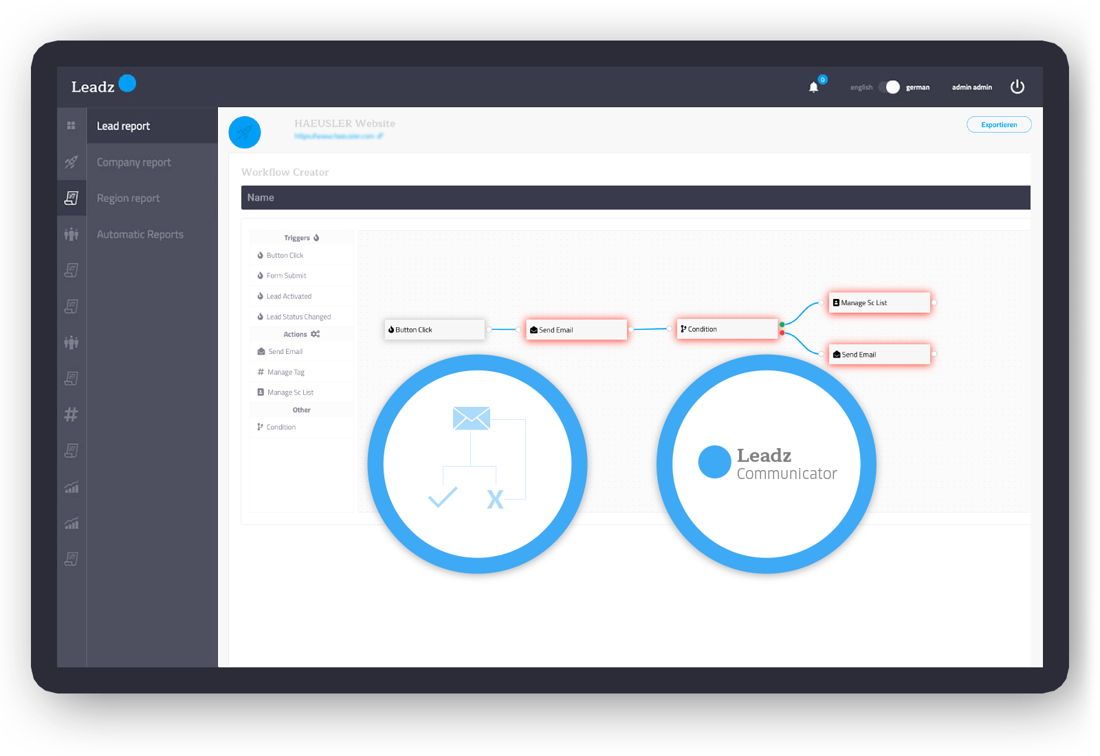Select the Form Submit trigger

point(302,276)
